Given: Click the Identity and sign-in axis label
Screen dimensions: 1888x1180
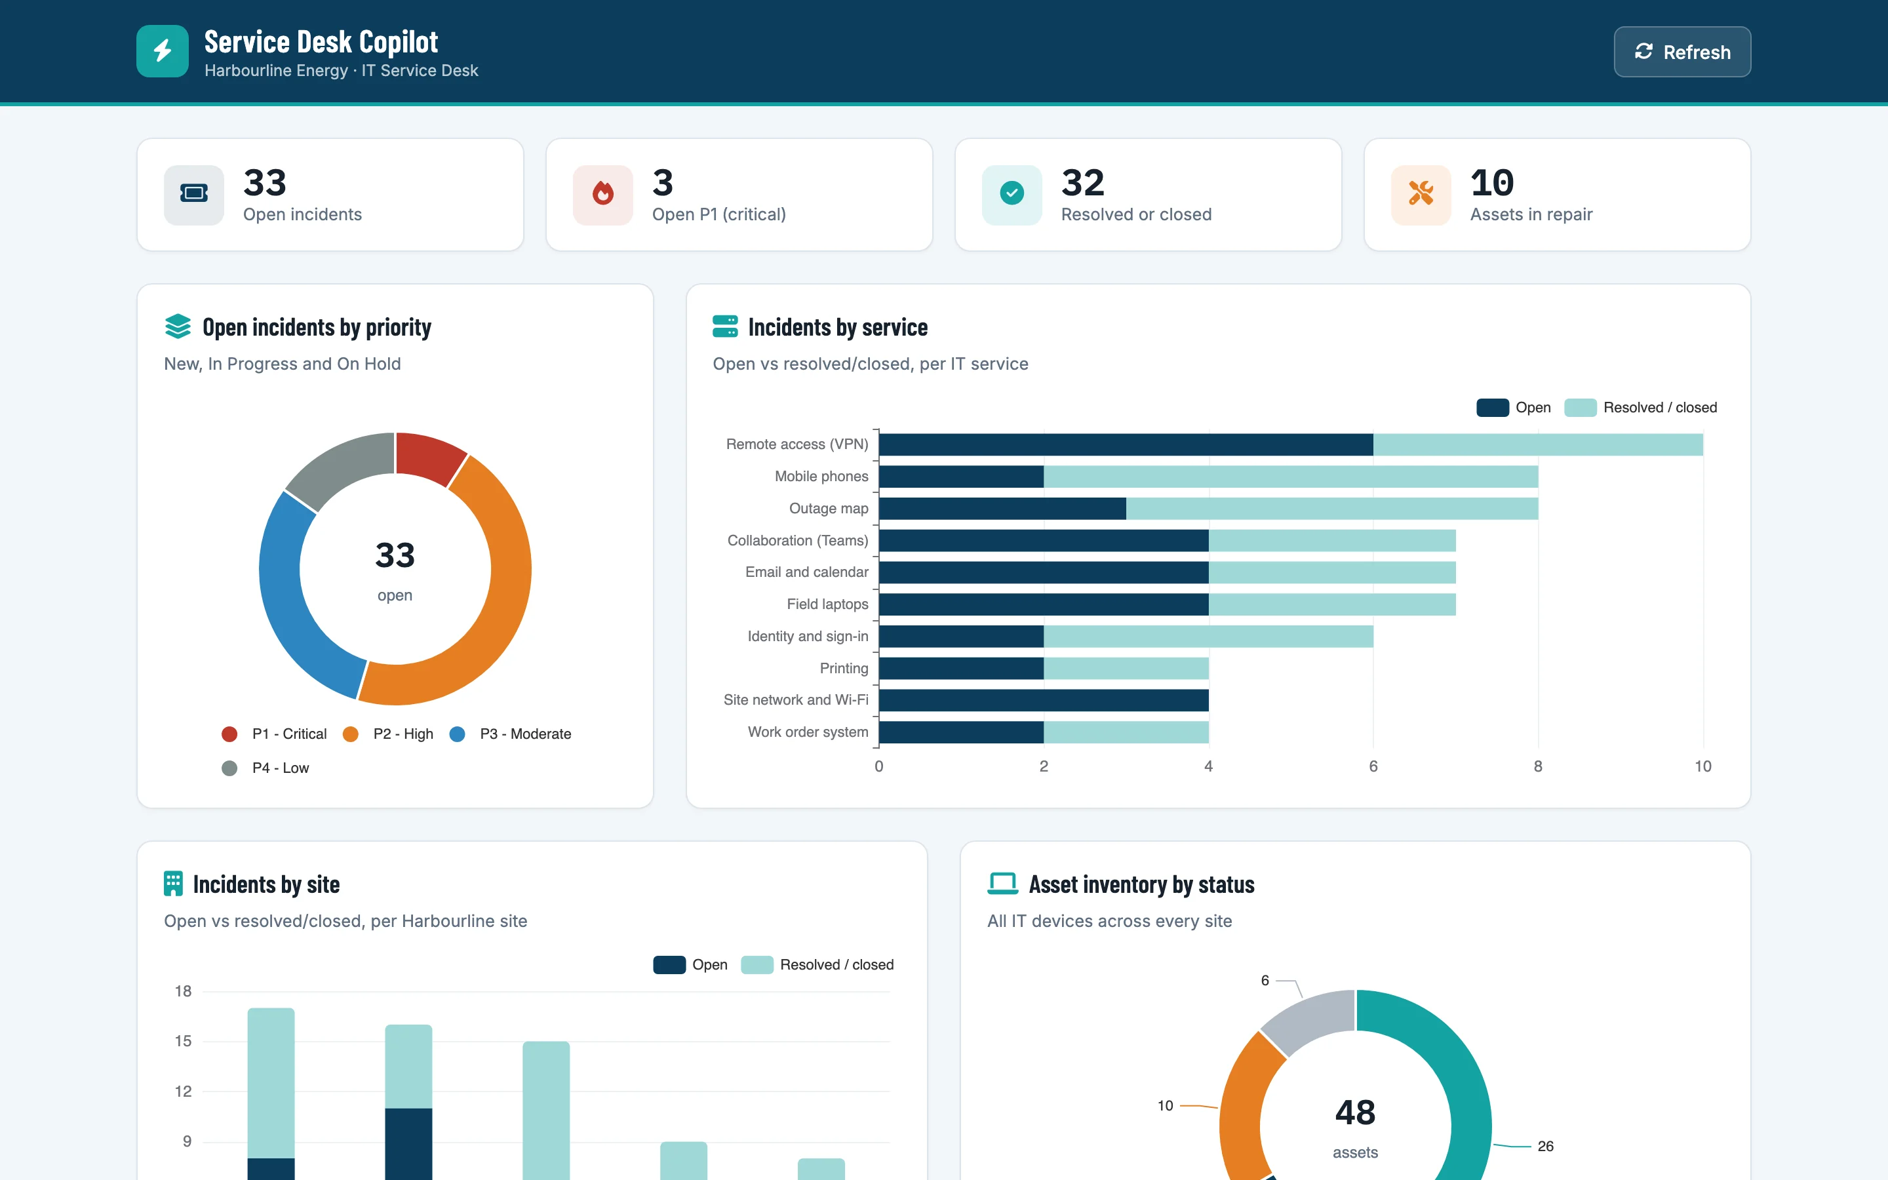Looking at the screenshot, I should (808, 636).
